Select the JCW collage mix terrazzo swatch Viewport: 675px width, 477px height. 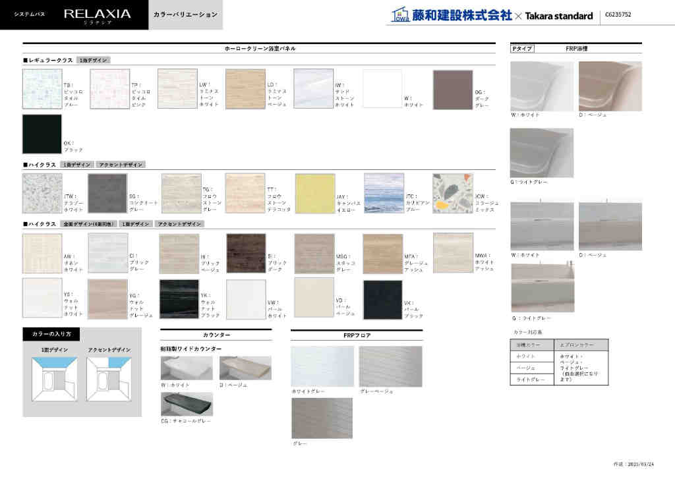point(453,194)
